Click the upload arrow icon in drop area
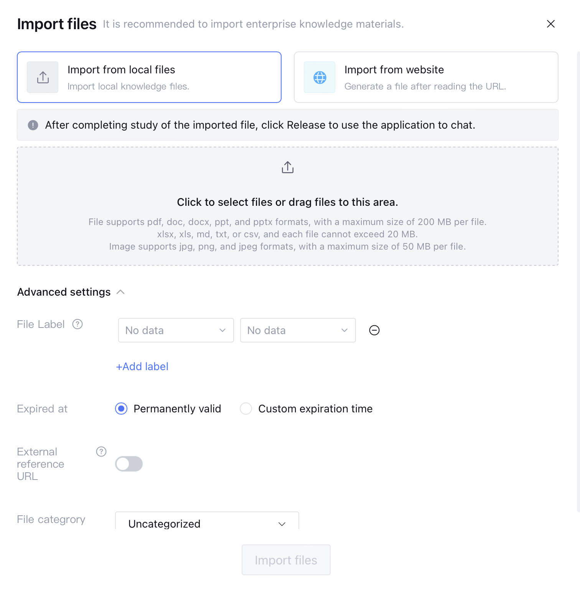The image size is (580, 589). pyautogui.click(x=287, y=167)
